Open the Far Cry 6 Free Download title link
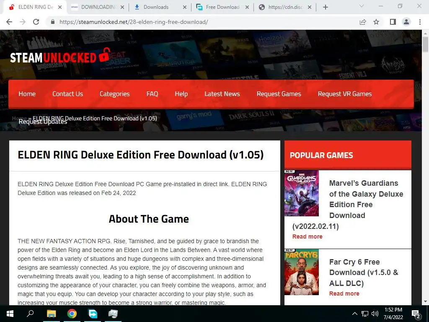Screen dimensions: 429x322 (364, 273)
